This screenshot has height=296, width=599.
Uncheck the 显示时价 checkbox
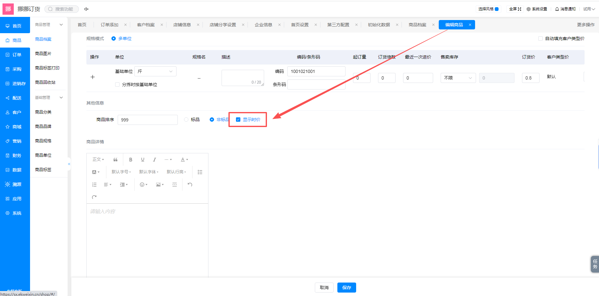(238, 120)
